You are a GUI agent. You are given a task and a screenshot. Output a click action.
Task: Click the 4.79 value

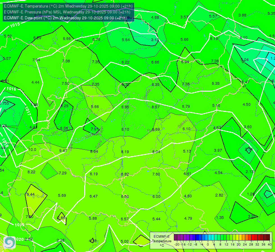[188, 218]
